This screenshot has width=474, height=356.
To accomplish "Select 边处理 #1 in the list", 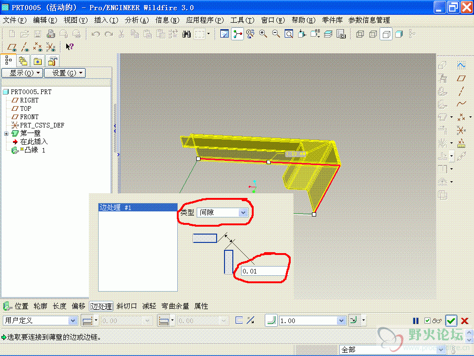I will click(138, 207).
